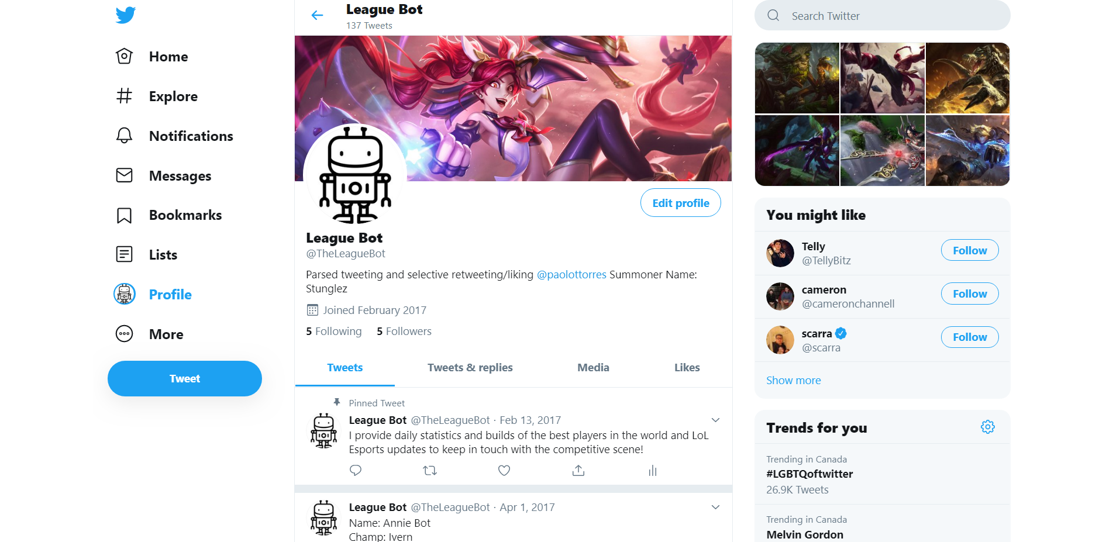
Task: View the pinned tweet's analytics bars icon
Action: pos(653,471)
